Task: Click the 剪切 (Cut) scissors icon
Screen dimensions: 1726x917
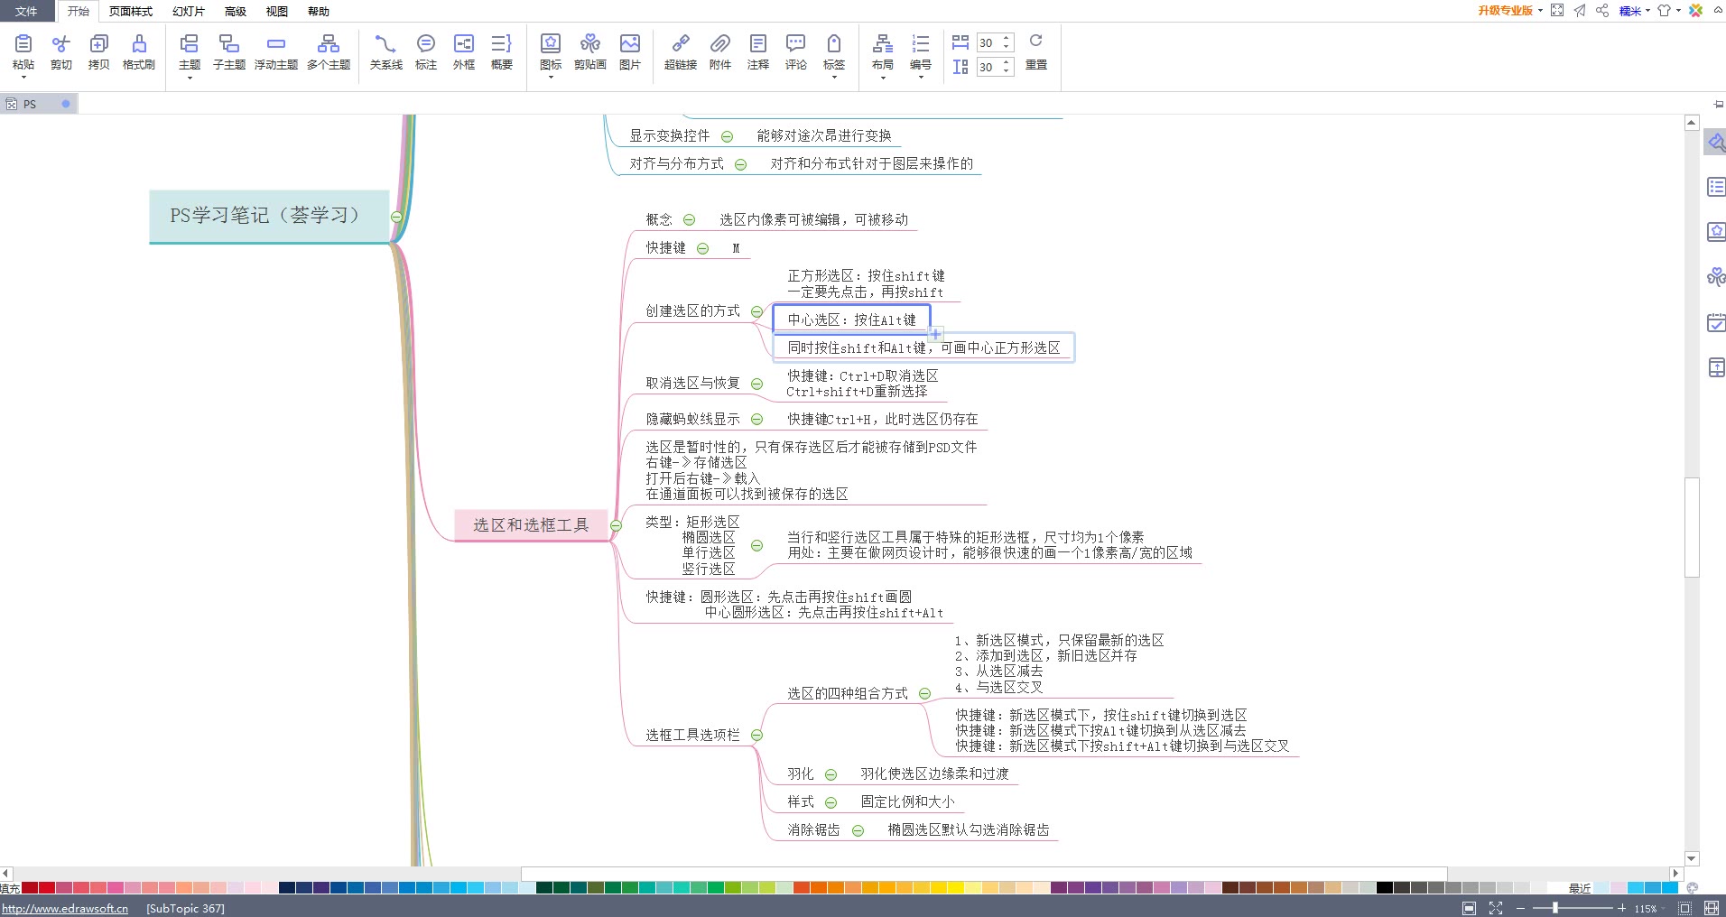Action: click(x=61, y=43)
